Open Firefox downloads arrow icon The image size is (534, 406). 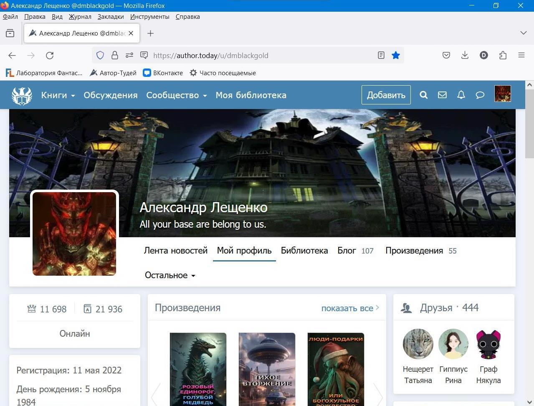click(465, 55)
